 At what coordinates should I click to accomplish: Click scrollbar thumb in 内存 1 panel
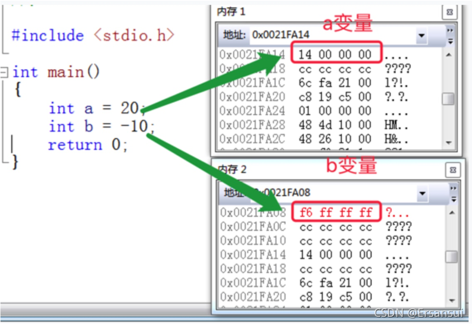click(448, 99)
